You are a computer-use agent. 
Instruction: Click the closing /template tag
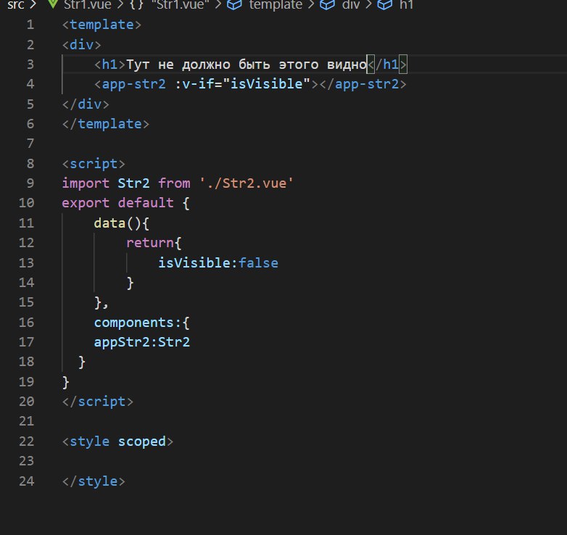(x=106, y=125)
